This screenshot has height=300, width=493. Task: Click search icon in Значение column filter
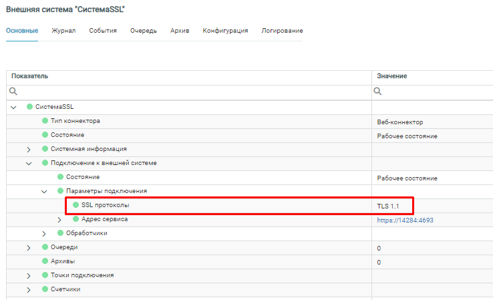(x=378, y=92)
